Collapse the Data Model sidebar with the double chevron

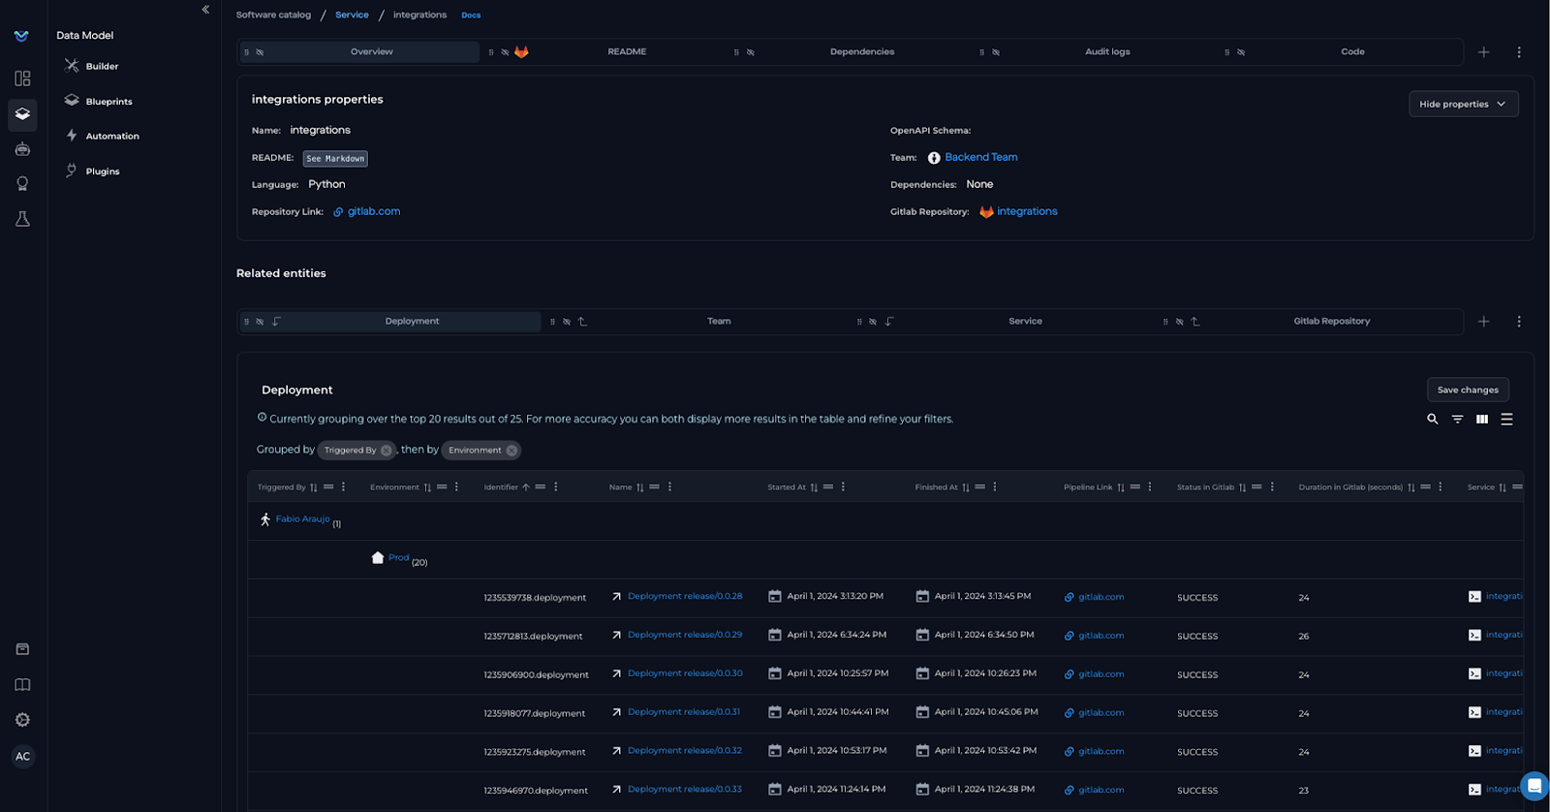205,10
